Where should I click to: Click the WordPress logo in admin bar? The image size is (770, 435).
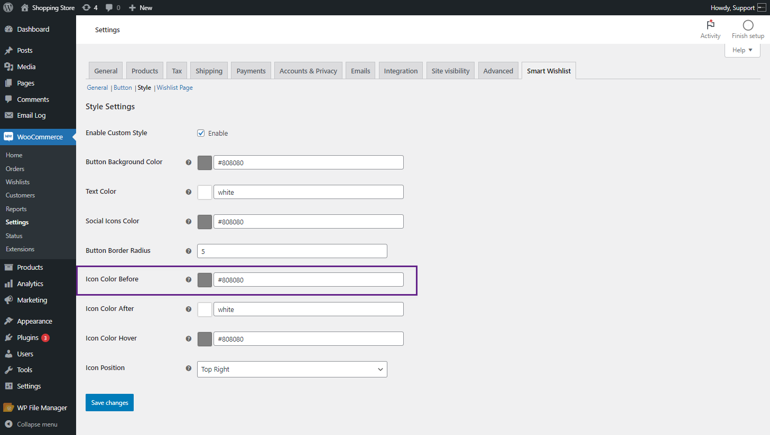point(8,7)
